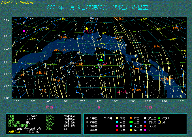
Task: Select the 冥王星 Pluto icon in the legend
Action: click(145, 118)
